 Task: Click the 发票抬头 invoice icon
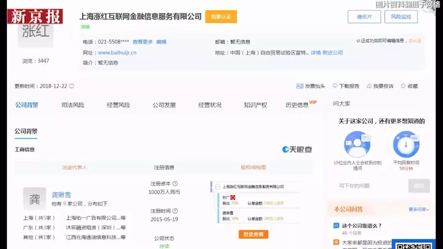click(299, 86)
